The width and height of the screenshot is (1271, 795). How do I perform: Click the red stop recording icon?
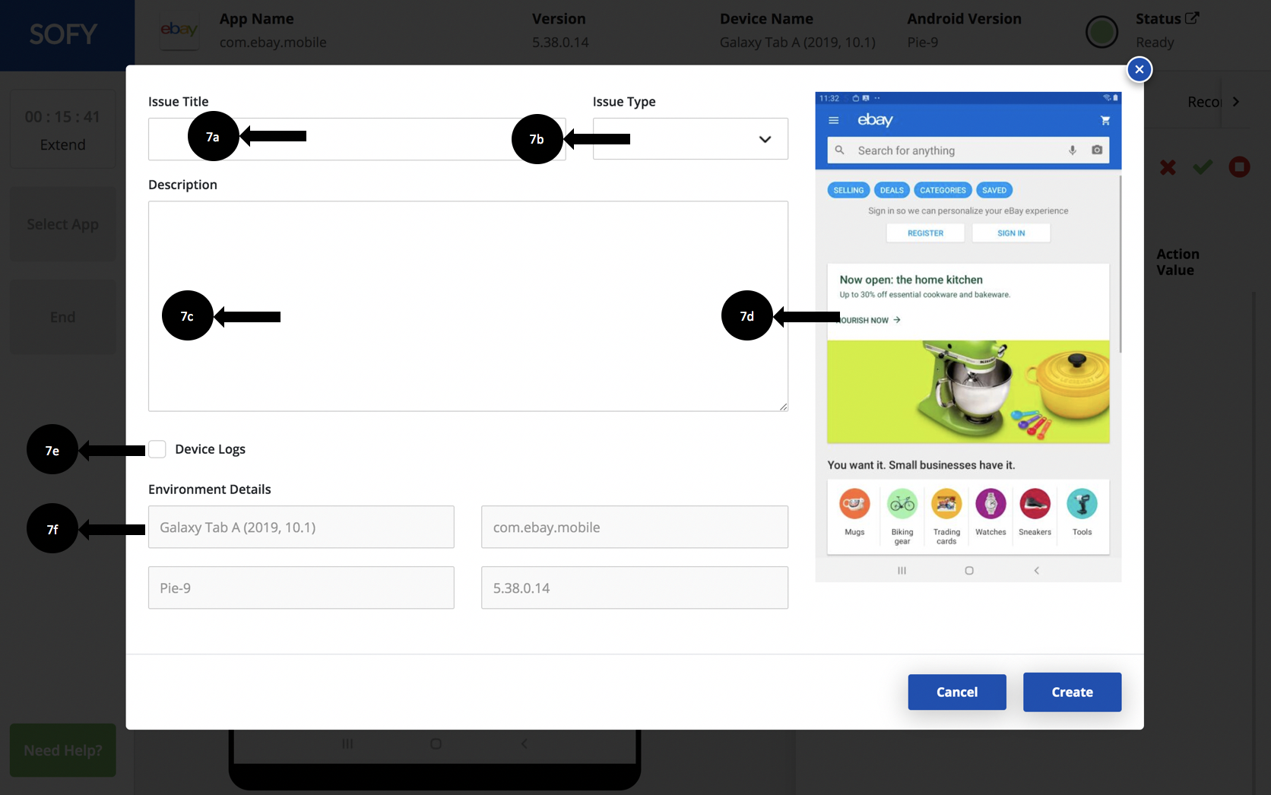tap(1239, 167)
